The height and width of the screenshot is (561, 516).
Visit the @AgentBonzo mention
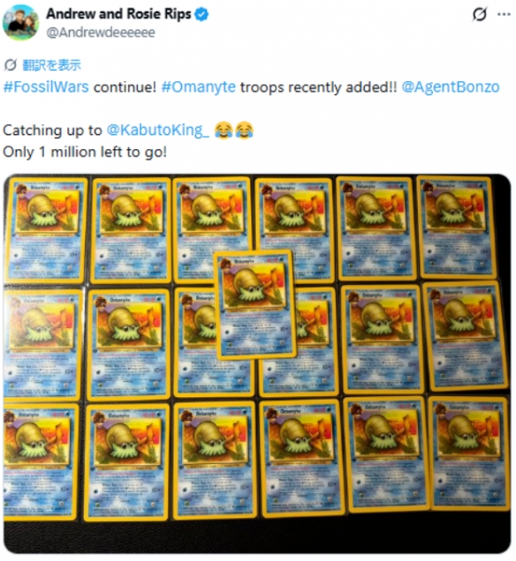[451, 87]
